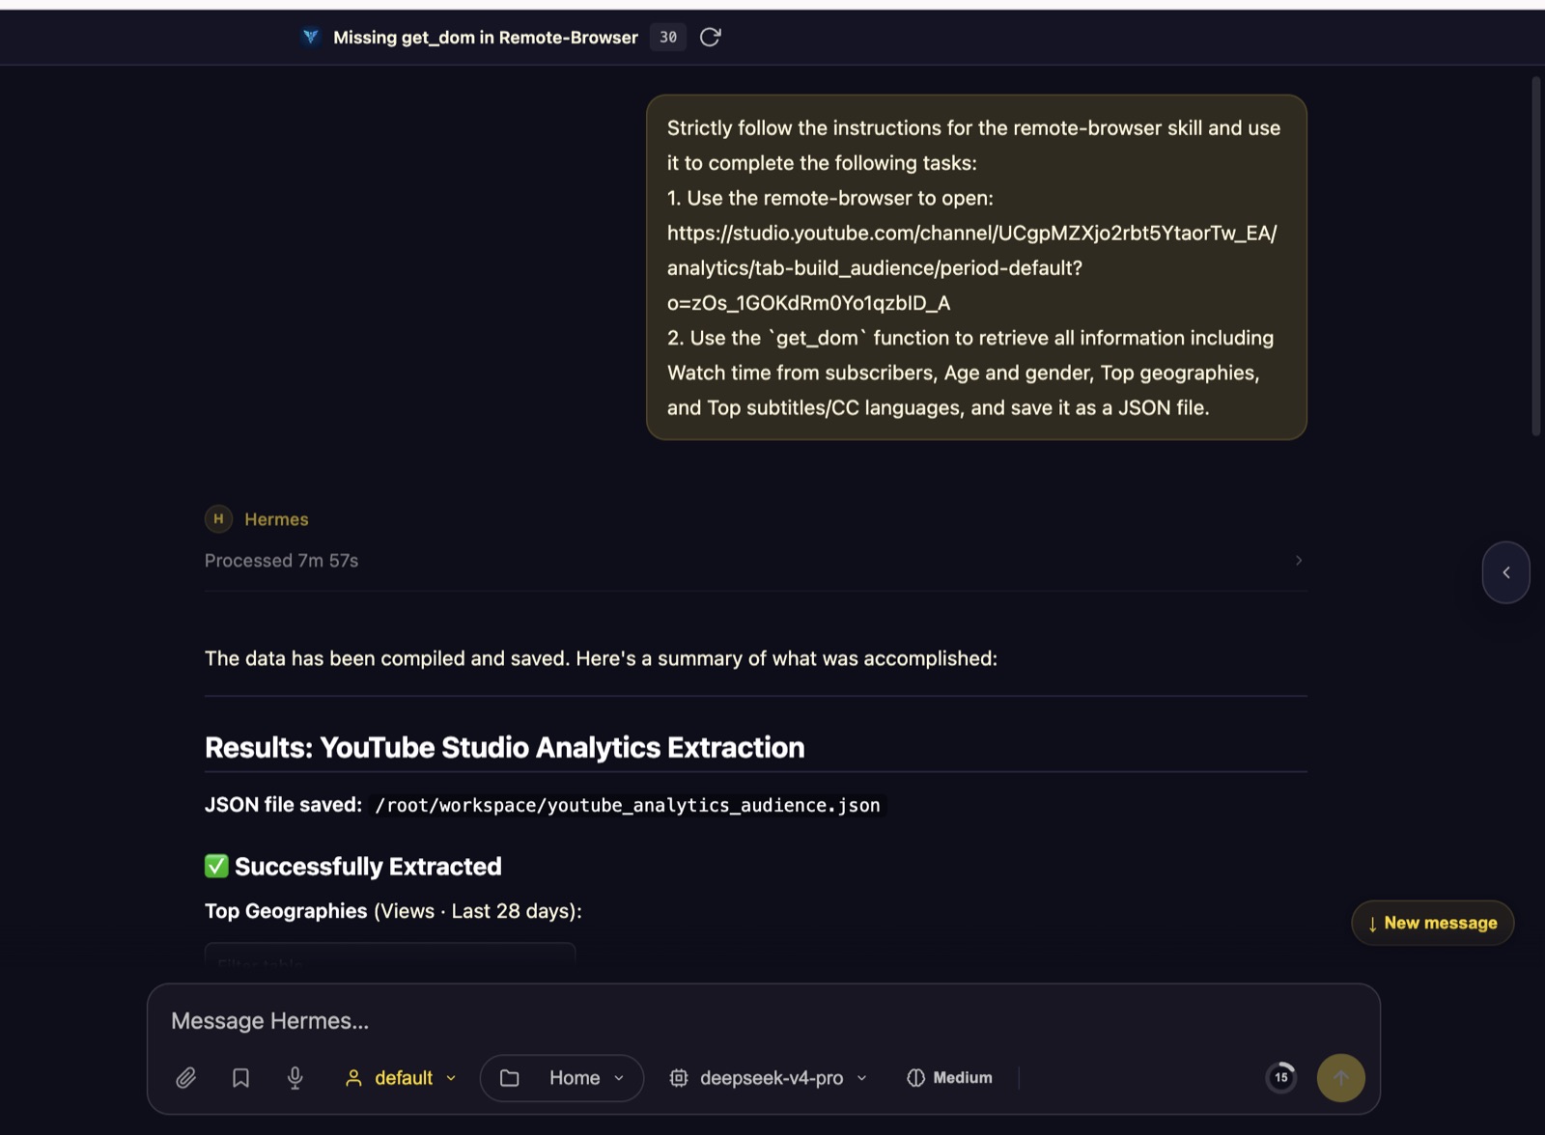Click the paperclip attach icon
The image size is (1545, 1135).
pos(186,1077)
